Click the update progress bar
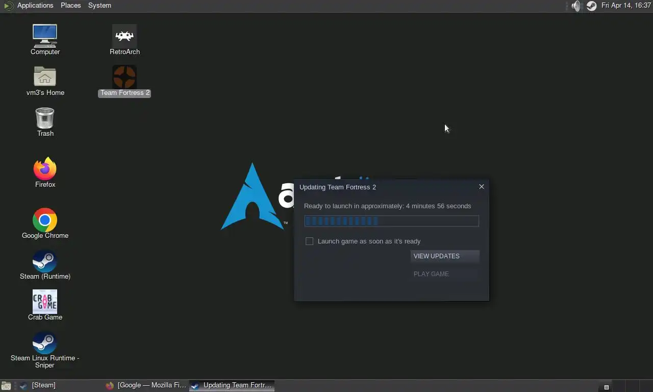The image size is (653, 392). [x=392, y=221]
